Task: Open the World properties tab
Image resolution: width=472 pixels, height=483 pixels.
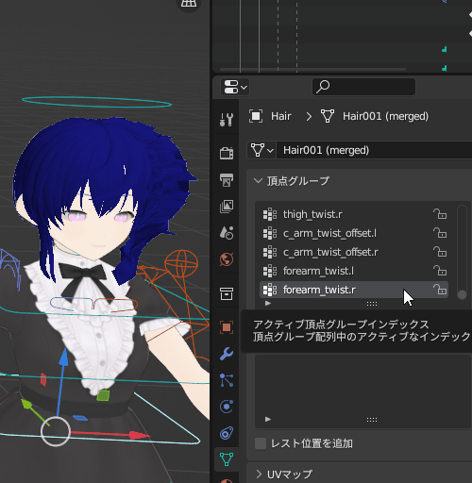Action: tap(227, 259)
